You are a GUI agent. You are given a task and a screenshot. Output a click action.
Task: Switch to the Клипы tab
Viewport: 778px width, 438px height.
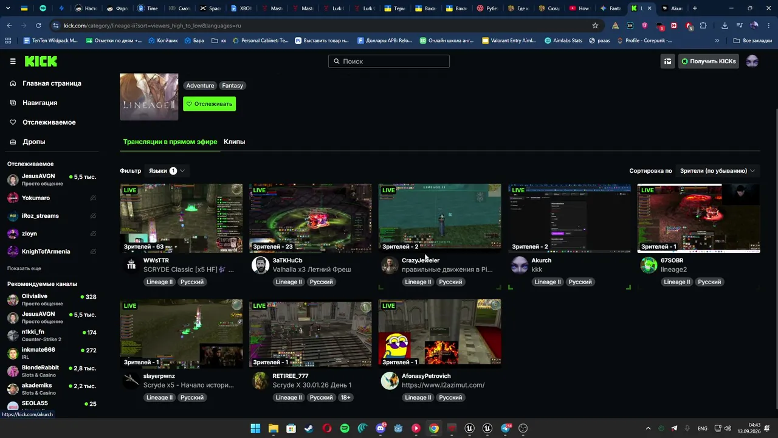point(234,142)
